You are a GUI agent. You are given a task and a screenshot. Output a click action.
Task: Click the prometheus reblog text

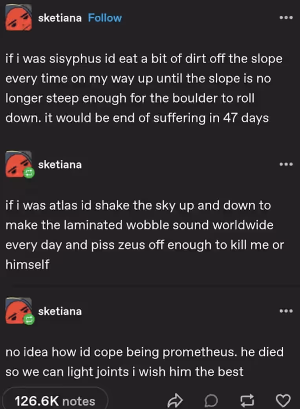point(145,362)
